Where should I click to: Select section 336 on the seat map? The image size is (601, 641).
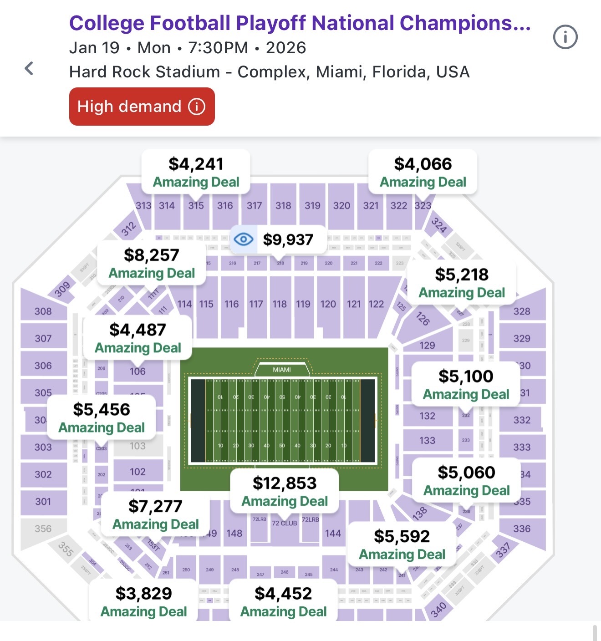(x=522, y=529)
